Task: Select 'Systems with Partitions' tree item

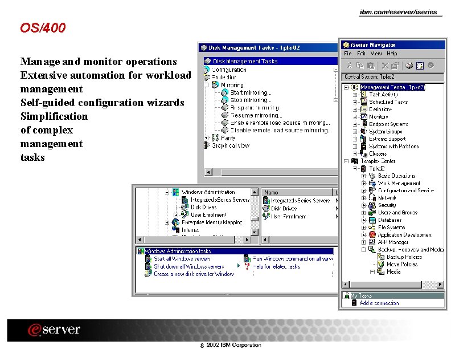Action: tap(393, 147)
